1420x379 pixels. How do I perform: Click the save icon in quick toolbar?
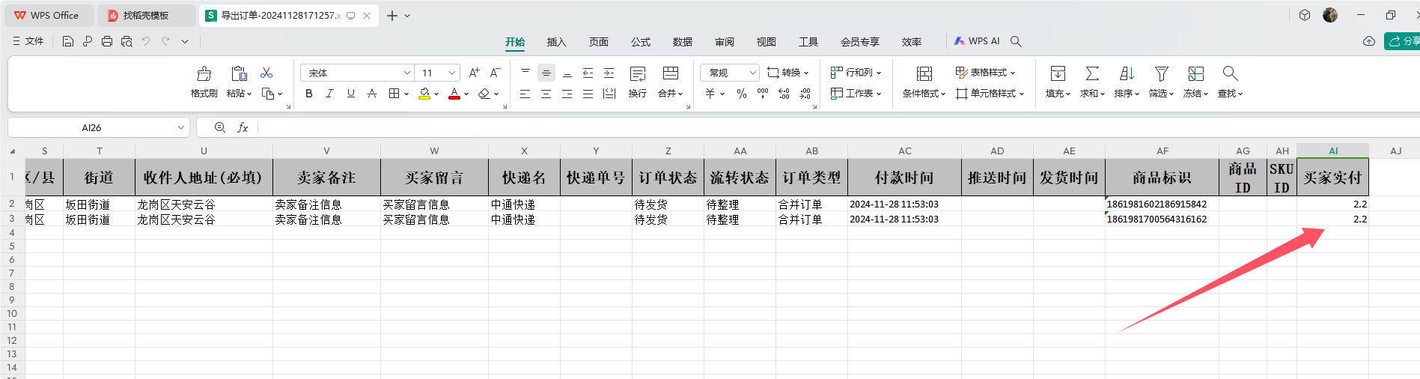tap(68, 41)
